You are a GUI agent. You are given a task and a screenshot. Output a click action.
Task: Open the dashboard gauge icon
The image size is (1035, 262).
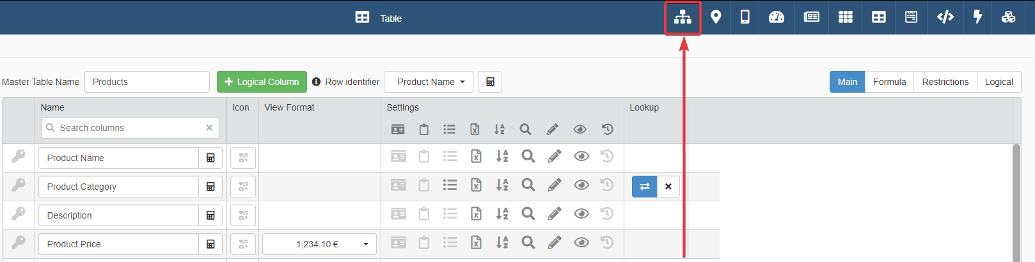click(x=776, y=17)
